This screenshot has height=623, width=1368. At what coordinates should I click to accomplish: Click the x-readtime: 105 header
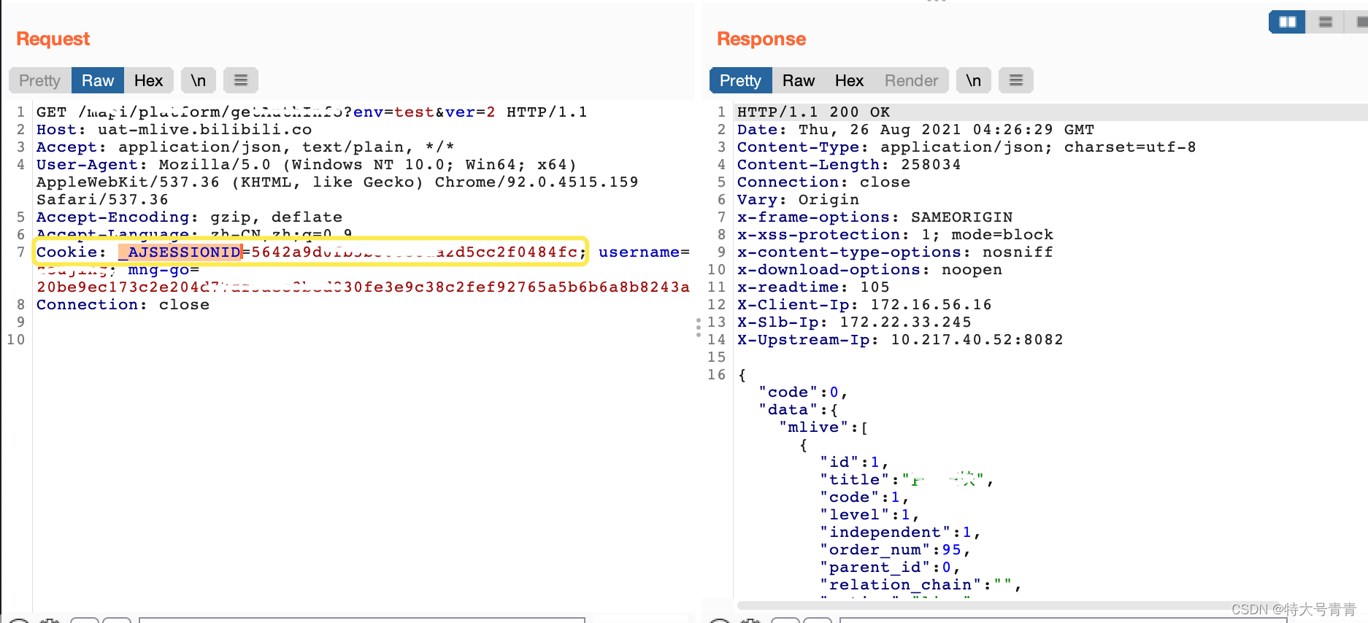pos(813,287)
